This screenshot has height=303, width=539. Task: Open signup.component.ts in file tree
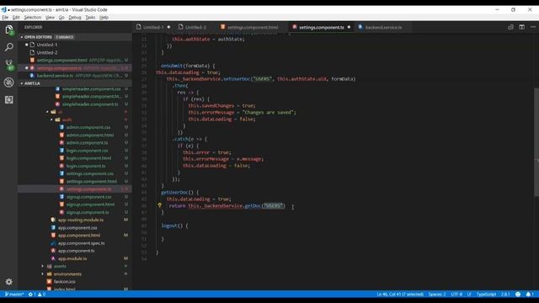(88, 212)
